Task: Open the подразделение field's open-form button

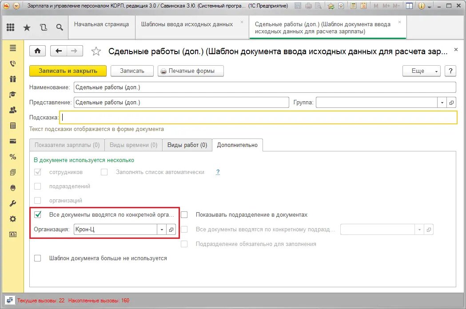Action: click(x=429, y=230)
